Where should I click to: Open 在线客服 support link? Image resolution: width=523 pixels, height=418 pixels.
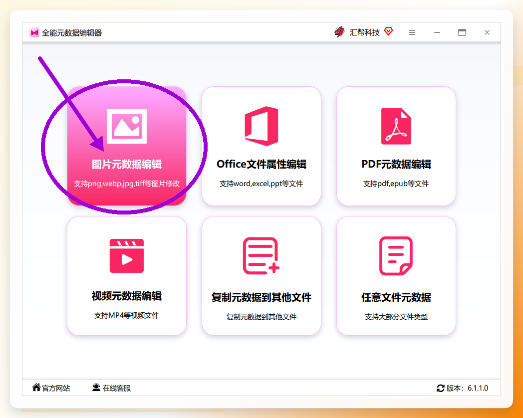point(117,388)
